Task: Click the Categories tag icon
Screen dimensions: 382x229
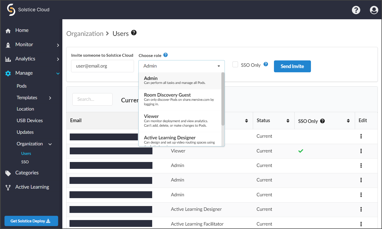Action: click(x=8, y=173)
